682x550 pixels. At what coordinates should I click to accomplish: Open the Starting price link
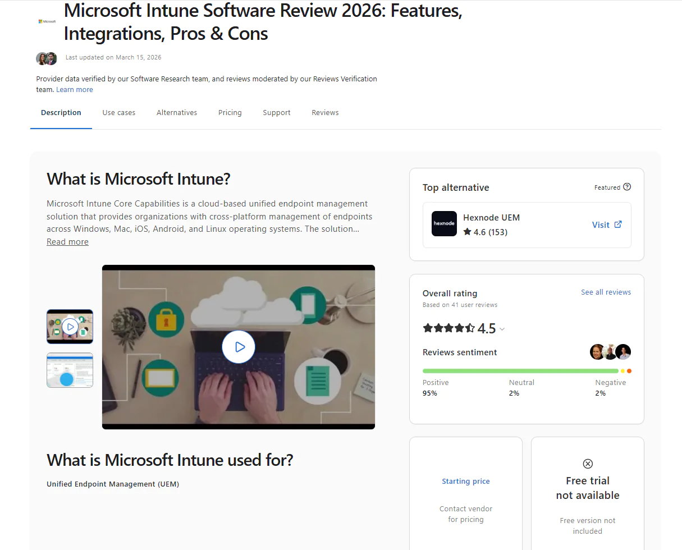[x=466, y=482]
